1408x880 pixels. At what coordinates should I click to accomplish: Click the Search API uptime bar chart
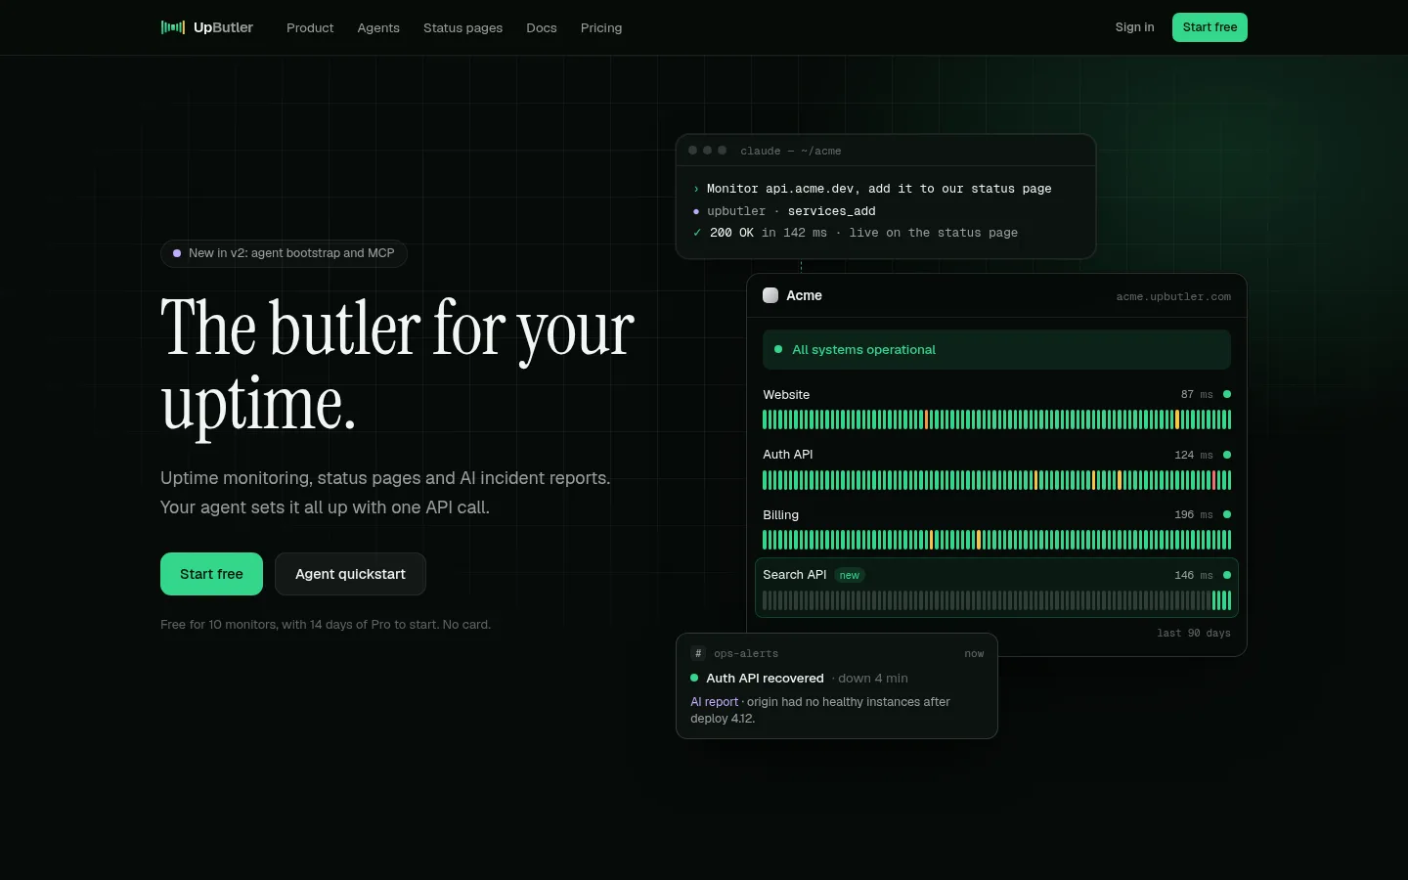(x=996, y=600)
